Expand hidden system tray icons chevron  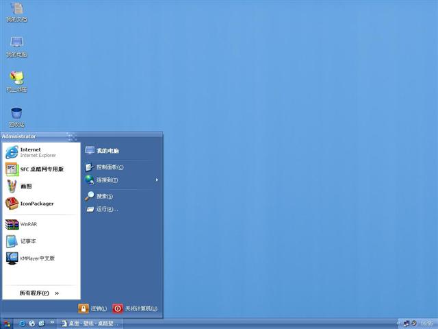(398, 323)
